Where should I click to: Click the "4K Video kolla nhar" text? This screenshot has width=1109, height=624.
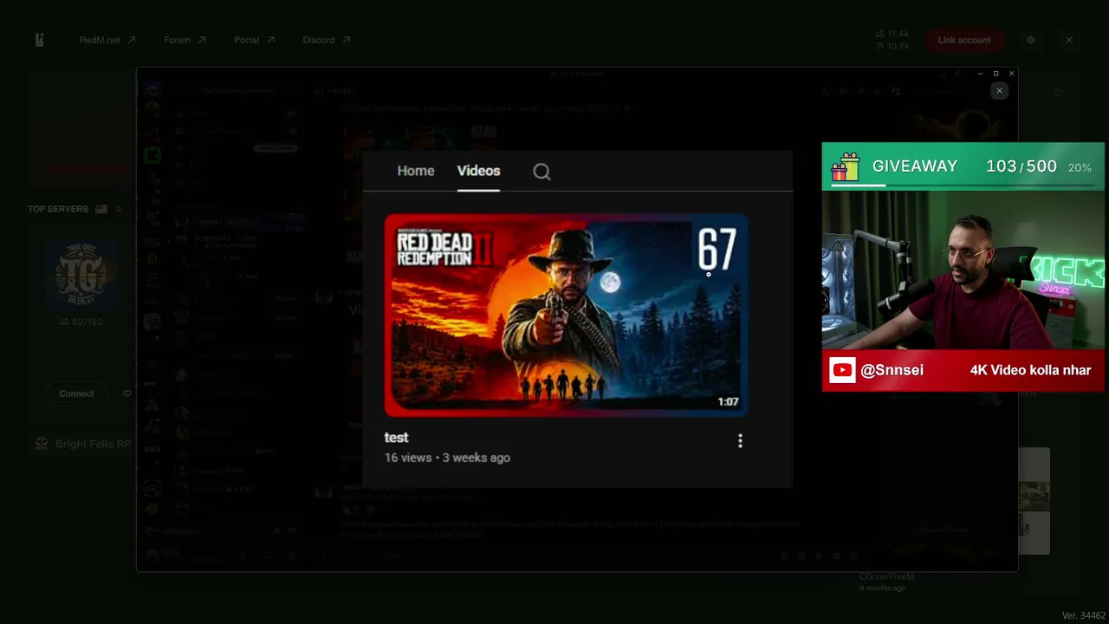click(x=1030, y=370)
